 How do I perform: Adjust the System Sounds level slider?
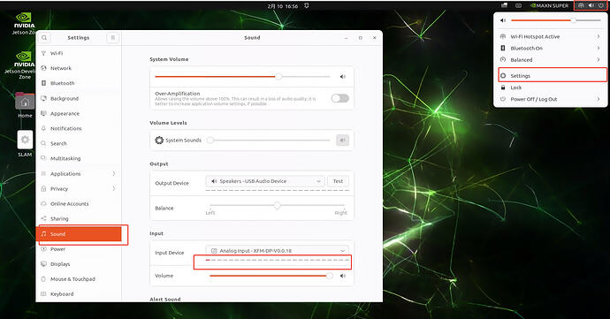coord(269,140)
